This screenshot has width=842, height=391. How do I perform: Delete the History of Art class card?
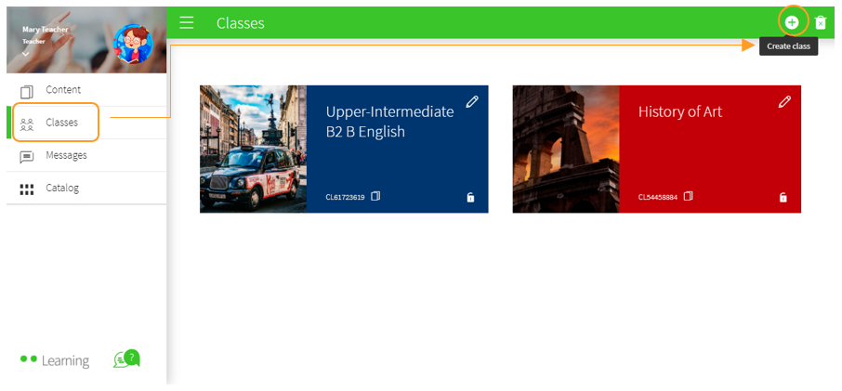click(783, 198)
